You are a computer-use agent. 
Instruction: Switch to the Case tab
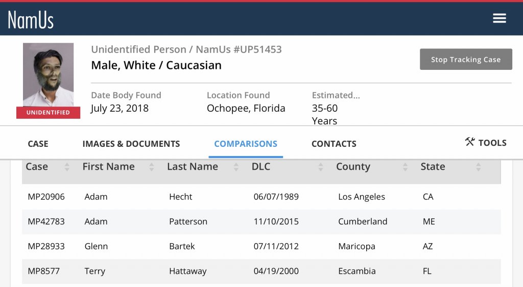[38, 144]
